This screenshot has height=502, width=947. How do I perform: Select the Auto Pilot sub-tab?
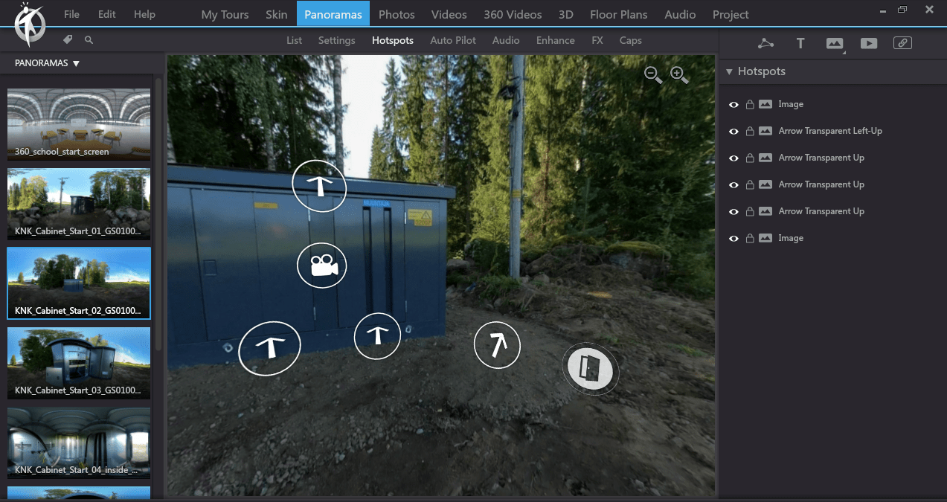pyautogui.click(x=453, y=40)
